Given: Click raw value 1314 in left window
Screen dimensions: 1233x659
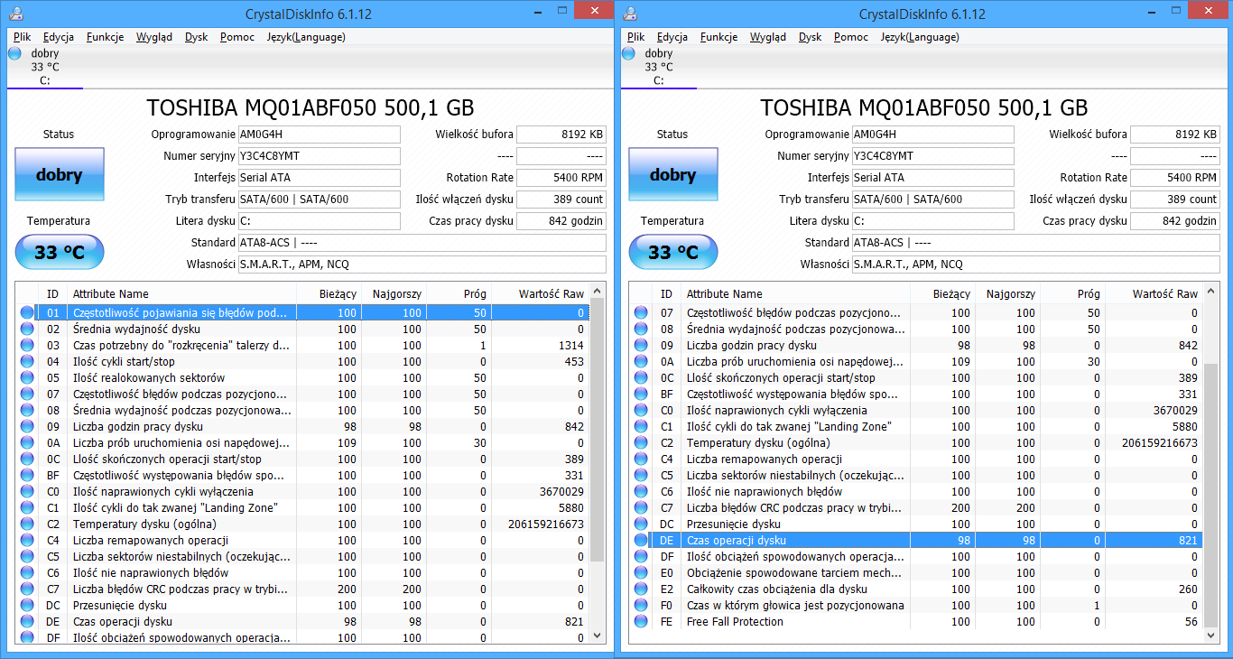Looking at the screenshot, I should [570, 346].
